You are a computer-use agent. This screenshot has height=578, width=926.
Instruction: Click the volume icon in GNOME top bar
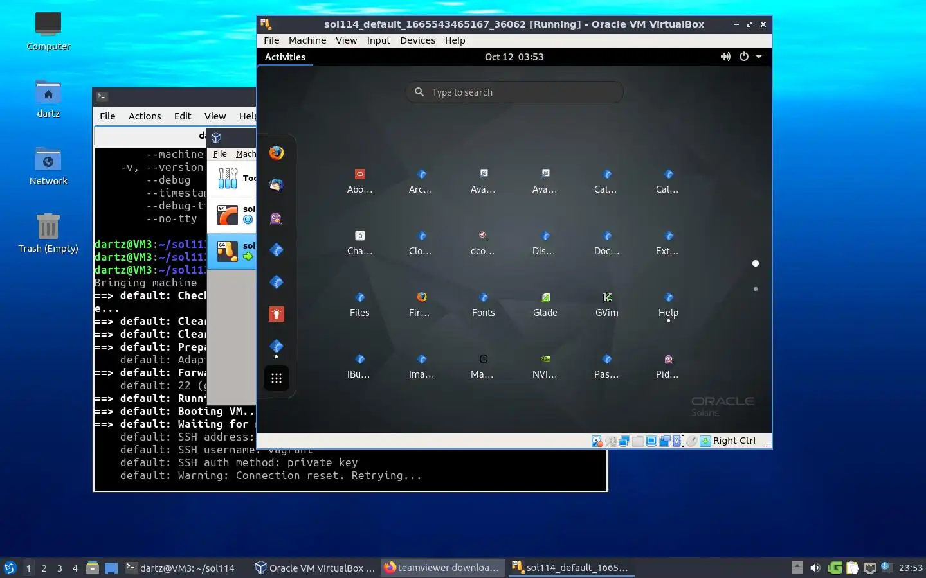(x=725, y=57)
